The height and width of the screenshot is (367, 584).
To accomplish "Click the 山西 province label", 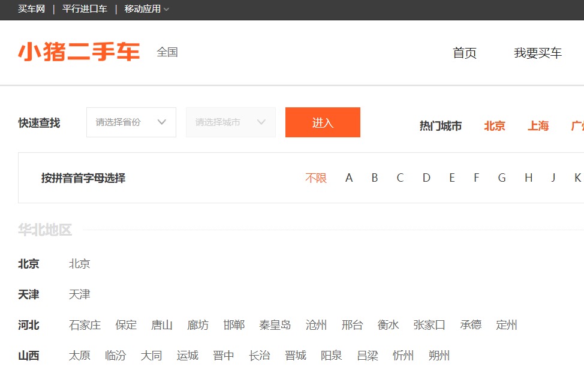I will (29, 356).
